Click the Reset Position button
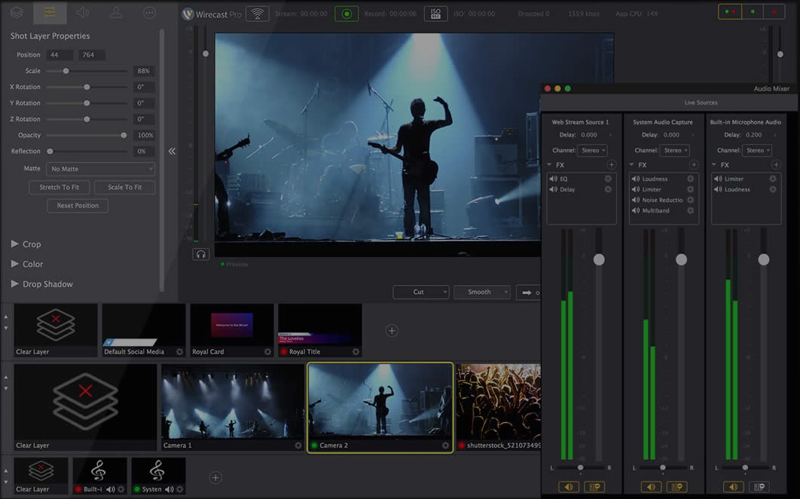This screenshot has height=499, width=800. pos(78,206)
